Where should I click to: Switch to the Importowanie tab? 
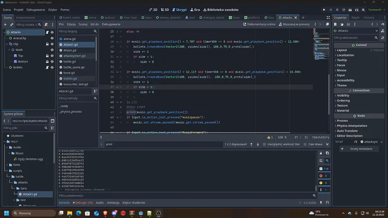25,18
